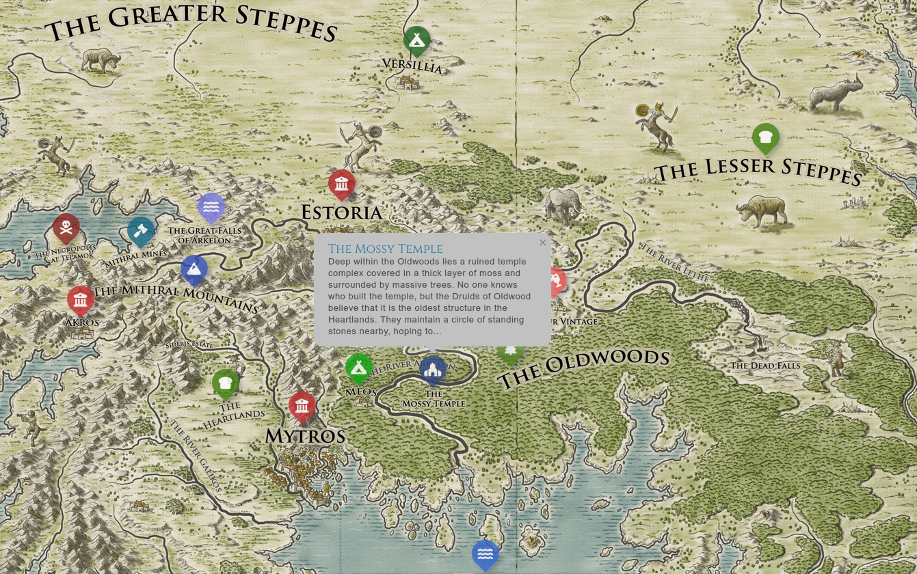917x574 pixels.
Task: Select the blue temple pin for The Mossy Temple
Action: point(433,369)
